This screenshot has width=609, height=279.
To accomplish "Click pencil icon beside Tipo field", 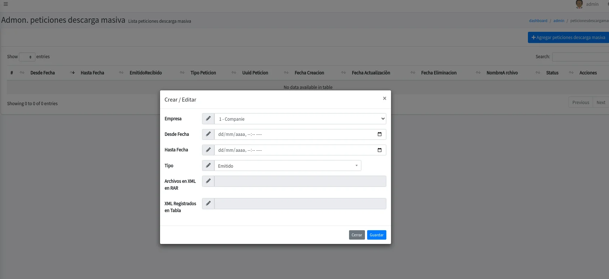I will (x=208, y=166).
